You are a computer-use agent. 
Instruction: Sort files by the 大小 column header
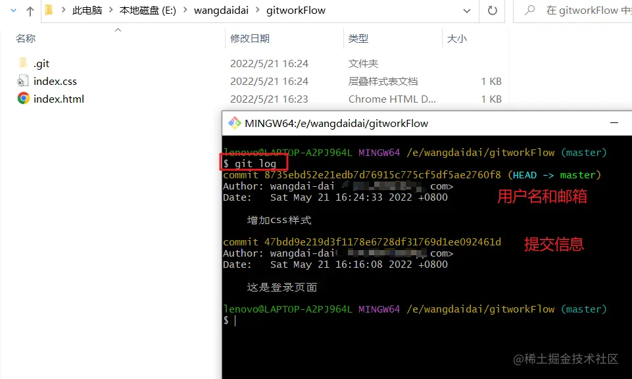[456, 39]
